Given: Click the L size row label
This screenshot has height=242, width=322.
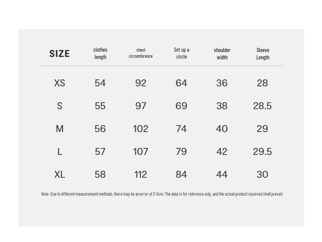Looking at the screenshot, I should click(60, 152).
